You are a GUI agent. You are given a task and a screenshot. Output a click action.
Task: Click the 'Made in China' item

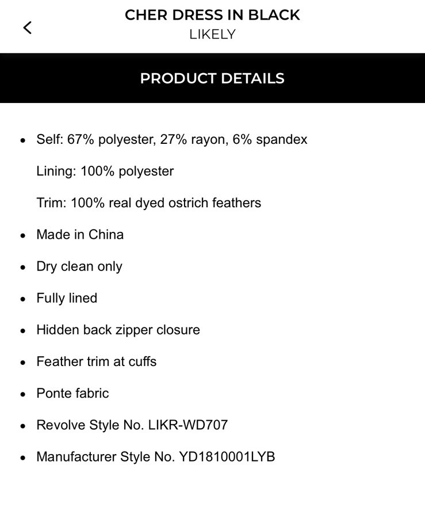(80, 234)
